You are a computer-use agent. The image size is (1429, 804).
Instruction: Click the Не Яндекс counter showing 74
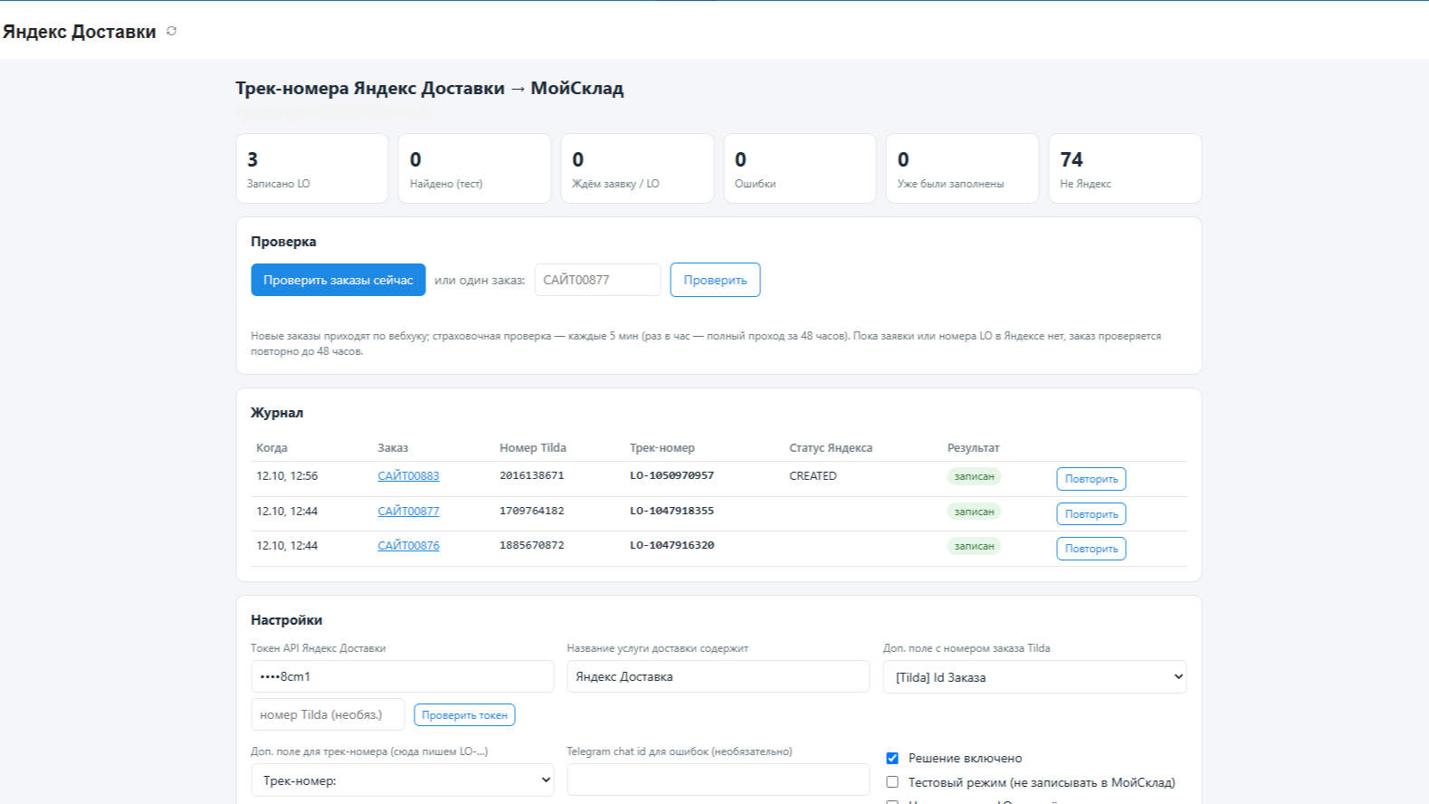(x=1125, y=168)
